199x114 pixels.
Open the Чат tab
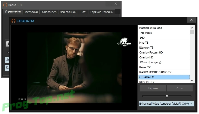(x=83, y=12)
